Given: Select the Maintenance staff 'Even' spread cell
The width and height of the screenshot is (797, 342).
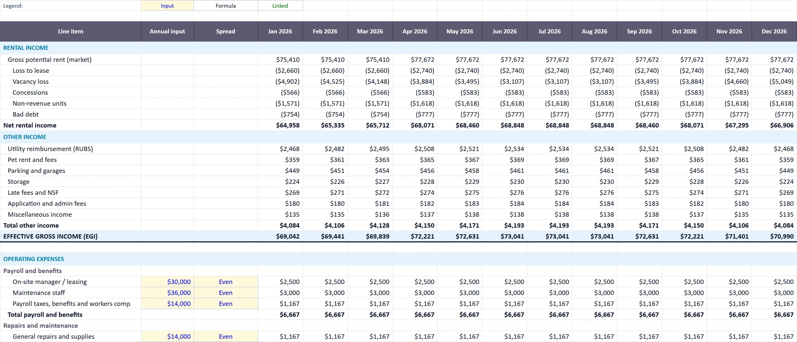Looking at the screenshot, I should click(x=226, y=292).
